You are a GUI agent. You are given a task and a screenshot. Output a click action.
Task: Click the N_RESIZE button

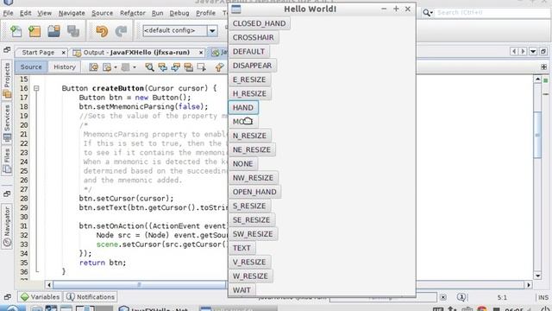tap(249, 136)
